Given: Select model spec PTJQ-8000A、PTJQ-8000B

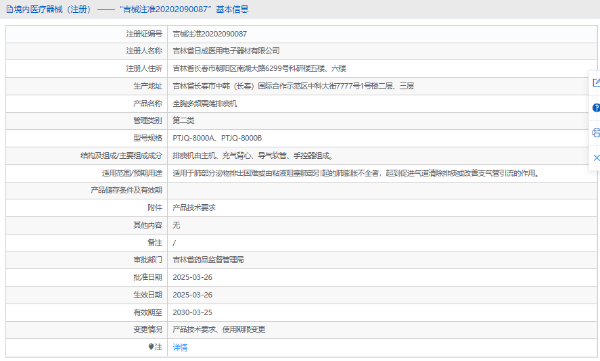Looking at the screenshot, I should click(217, 138).
